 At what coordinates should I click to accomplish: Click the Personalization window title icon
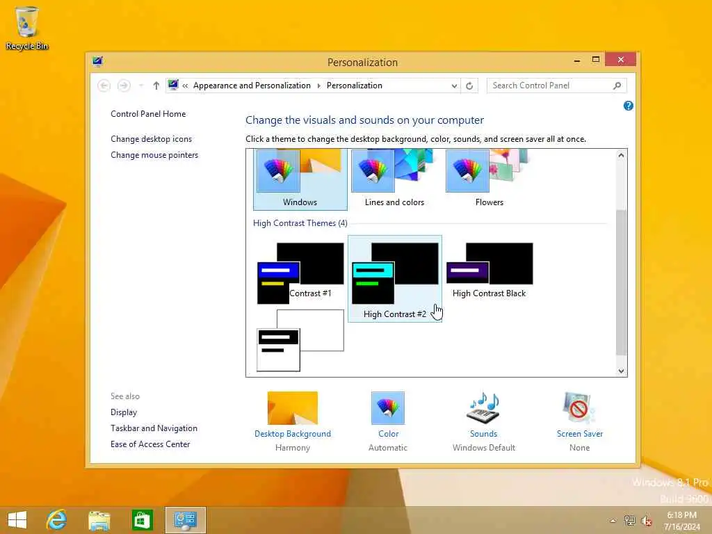click(97, 62)
